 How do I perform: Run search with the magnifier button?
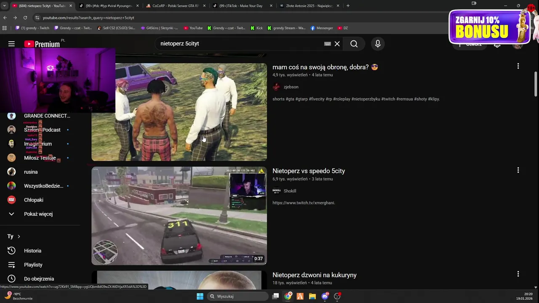(x=354, y=44)
